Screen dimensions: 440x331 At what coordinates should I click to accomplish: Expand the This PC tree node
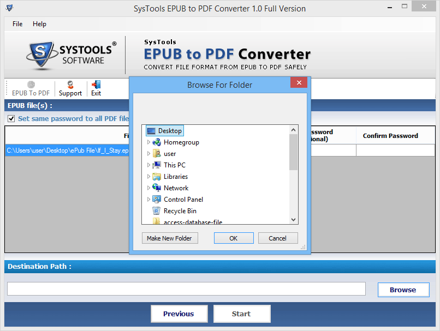point(148,165)
